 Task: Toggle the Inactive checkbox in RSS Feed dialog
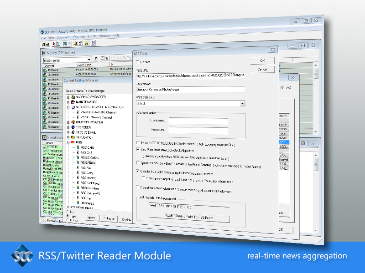138,62
